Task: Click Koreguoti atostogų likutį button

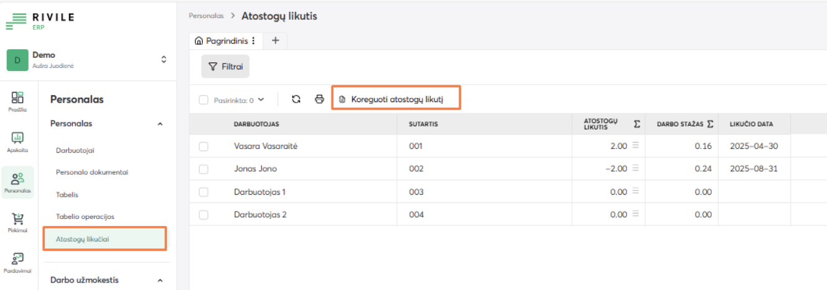Action: click(x=396, y=99)
